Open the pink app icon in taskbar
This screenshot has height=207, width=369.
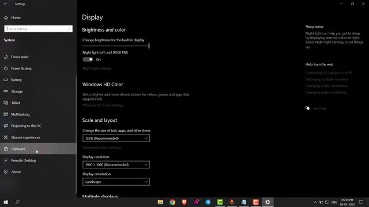[196, 202]
